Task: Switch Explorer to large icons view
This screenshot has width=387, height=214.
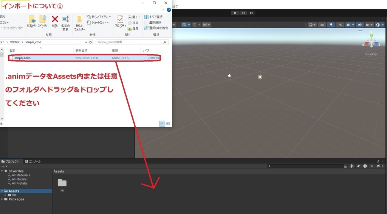Action: pyautogui.click(x=168, y=123)
